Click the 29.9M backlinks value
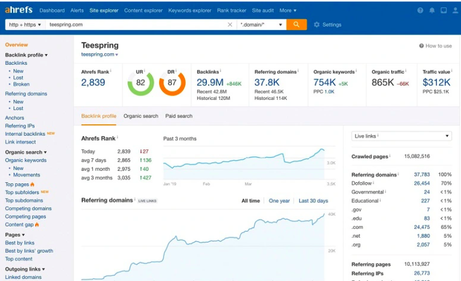The width and height of the screenshot is (461, 281). click(210, 82)
